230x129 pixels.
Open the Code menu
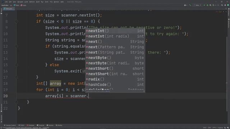tap(26, 2)
